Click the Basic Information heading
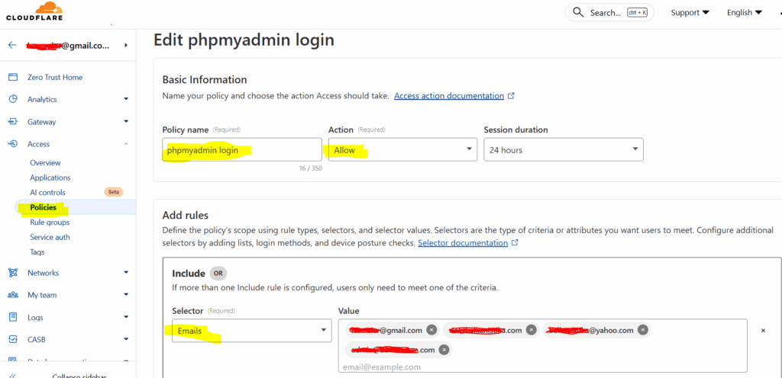 click(205, 79)
